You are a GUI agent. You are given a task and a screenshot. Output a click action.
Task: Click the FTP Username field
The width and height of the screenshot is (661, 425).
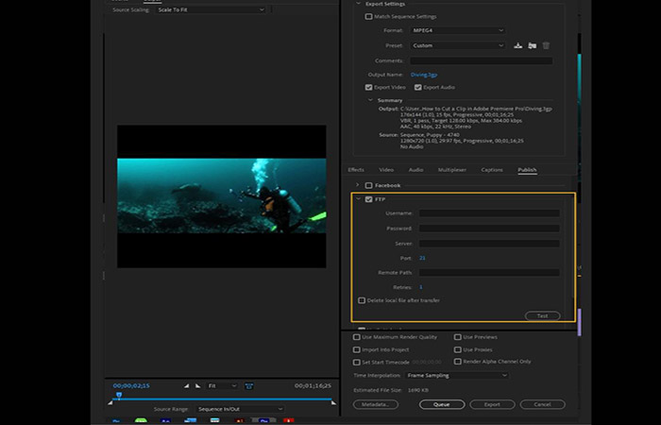pyautogui.click(x=489, y=213)
